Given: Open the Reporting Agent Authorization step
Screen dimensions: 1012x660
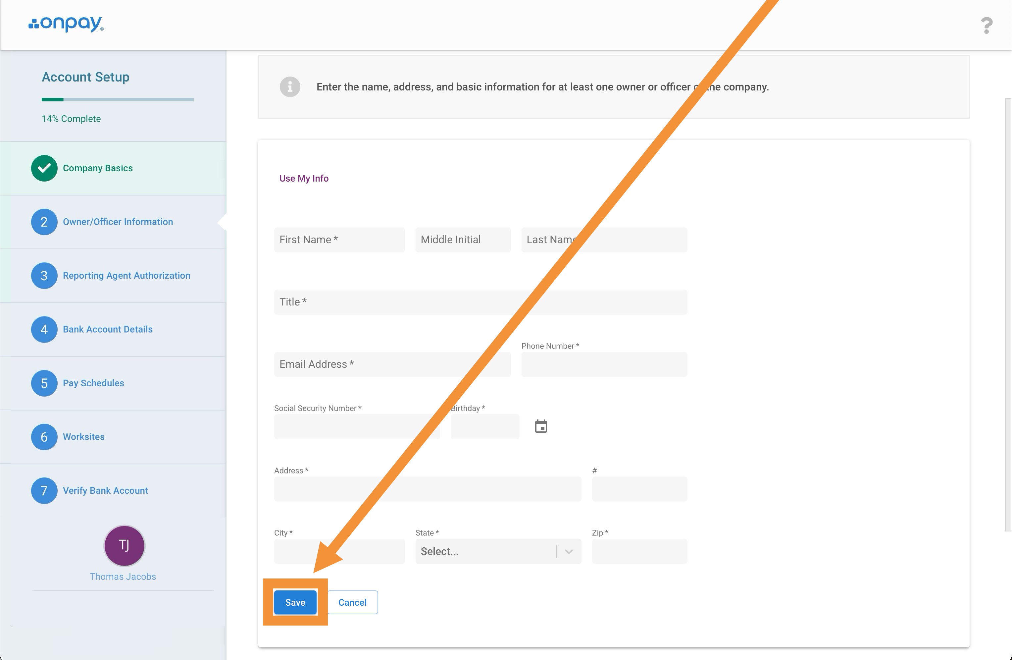Looking at the screenshot, I should (126, 275).
